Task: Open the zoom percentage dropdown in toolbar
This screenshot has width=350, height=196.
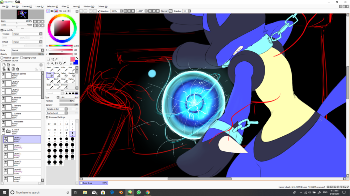Action: click(121, 11)
